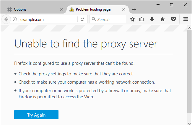Image resolution: width=192 pixels, height=126 pixels.
Task: Show site information icon
Action: (x=15, y=19)
